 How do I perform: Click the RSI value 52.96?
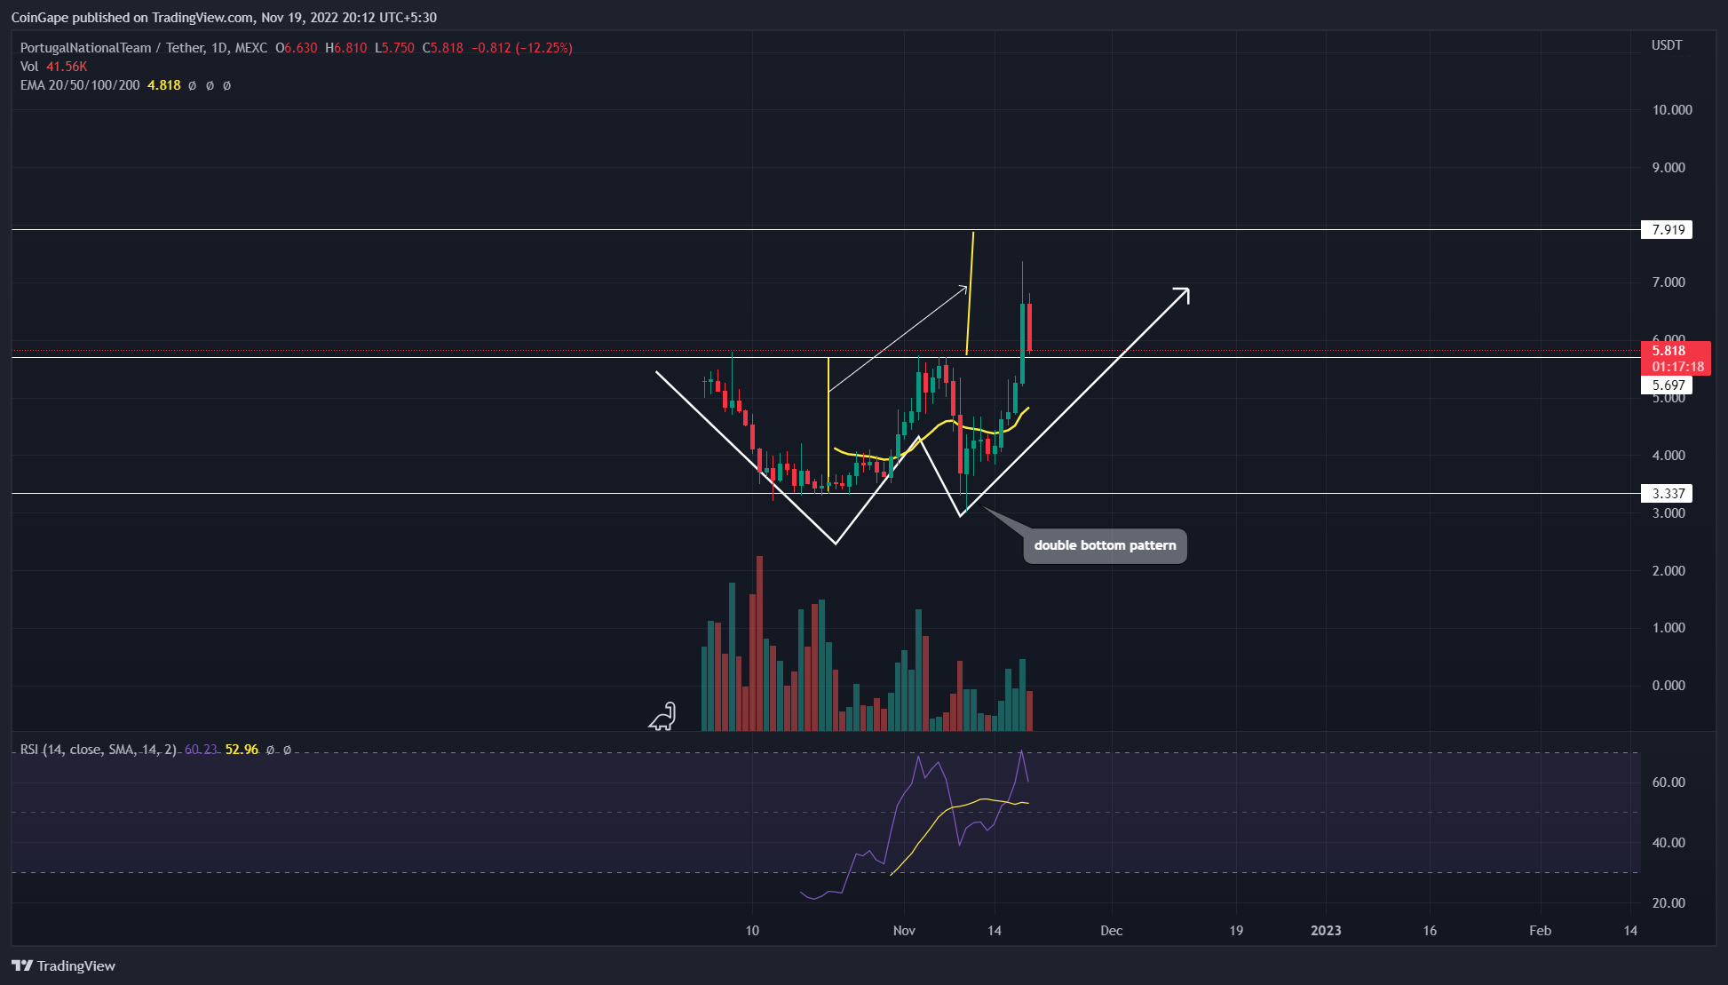click(242, 750)
